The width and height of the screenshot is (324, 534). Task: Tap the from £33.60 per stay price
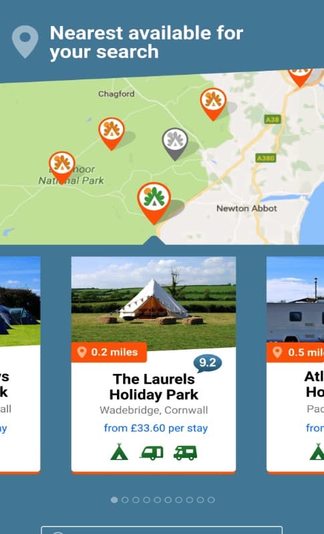(156, 428)
